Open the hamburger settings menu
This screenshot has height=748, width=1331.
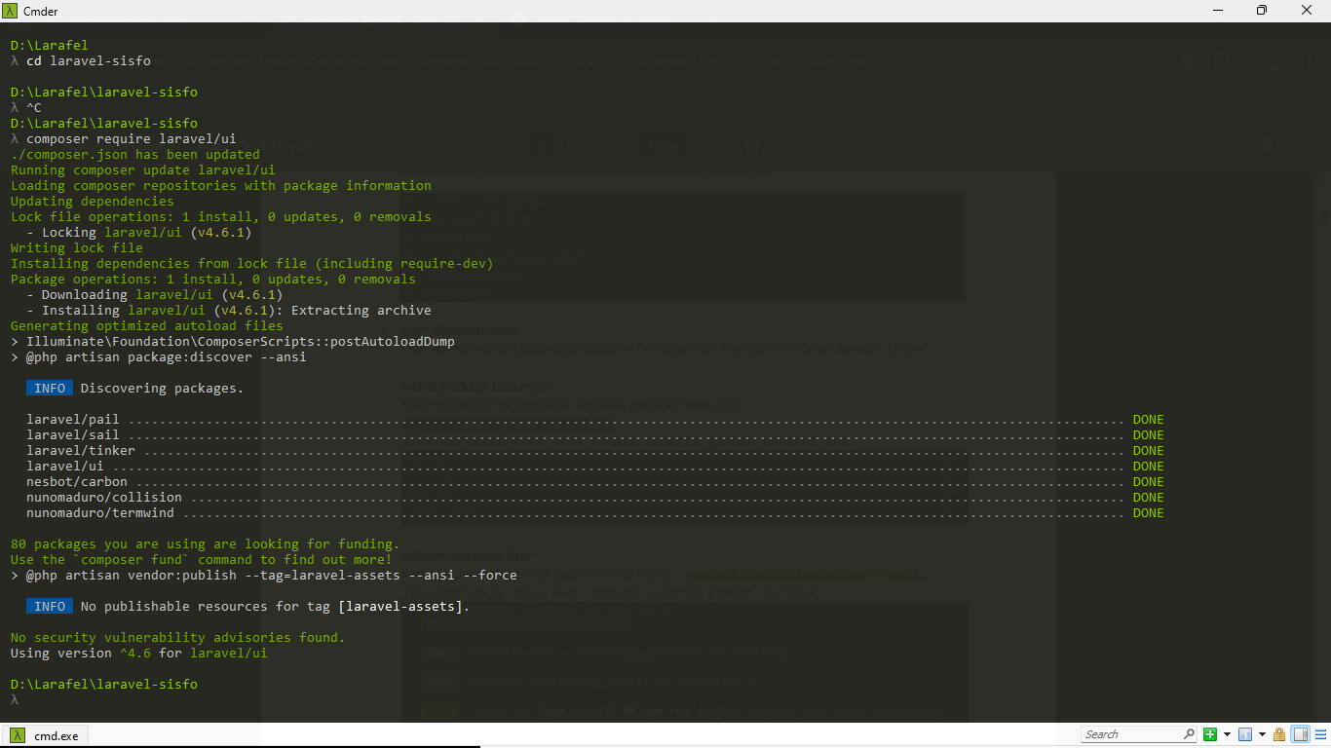[x=1319, y=734]
